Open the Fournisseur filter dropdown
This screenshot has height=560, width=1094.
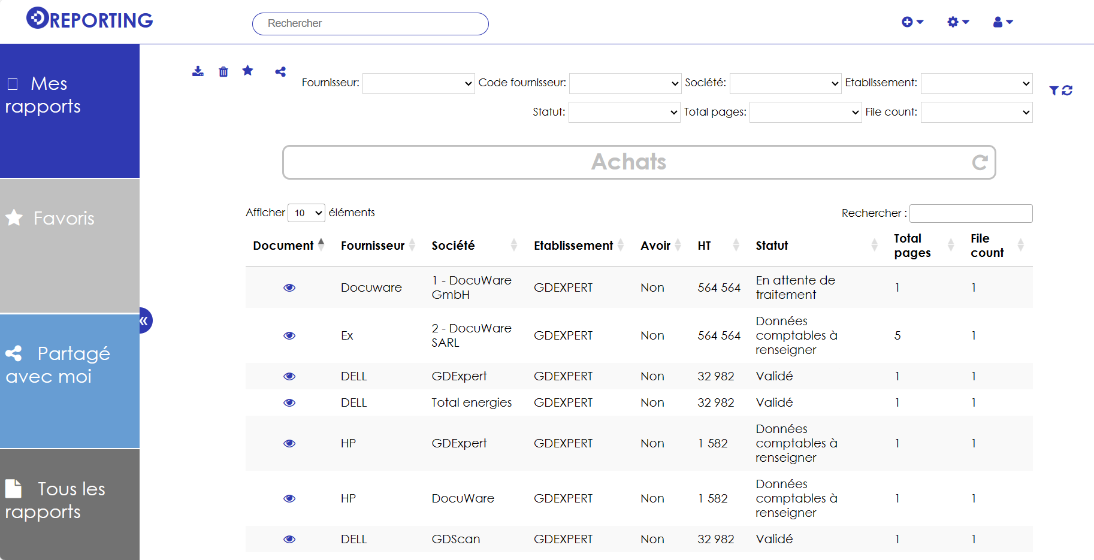coord(418,84)
